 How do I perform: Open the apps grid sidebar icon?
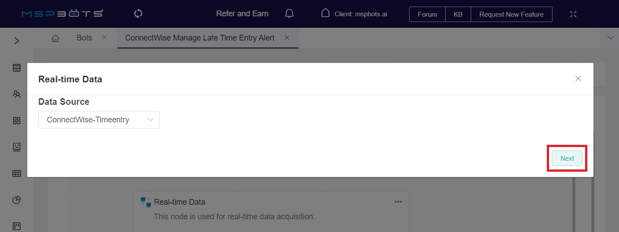click(x=17, y=121)
